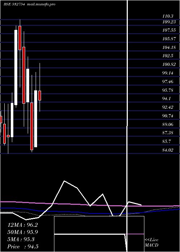The image size is (180, 252).
Task: Click the red candlestick at chart peak
Action: click(20, 38)
